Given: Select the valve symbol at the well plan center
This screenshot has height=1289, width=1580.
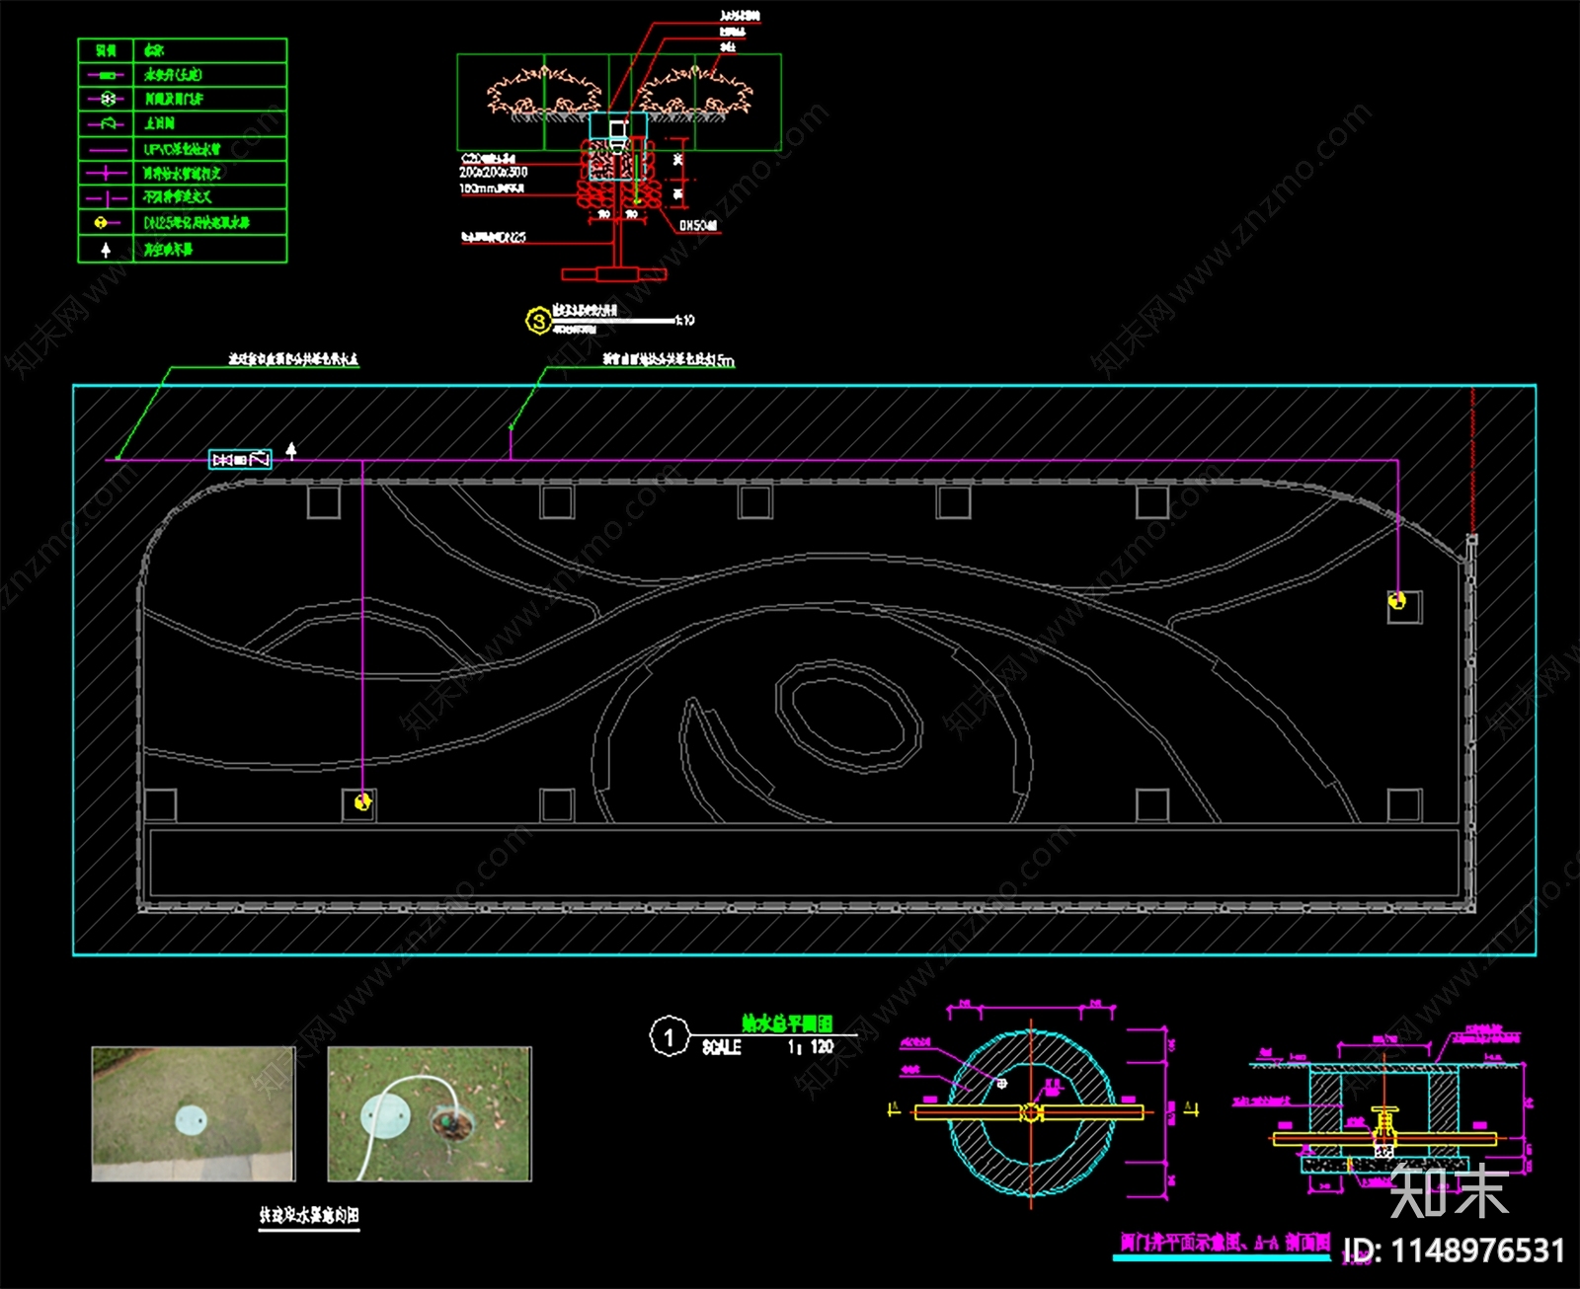Looking at the screenshot, I should click(x=1032, y=1112).
